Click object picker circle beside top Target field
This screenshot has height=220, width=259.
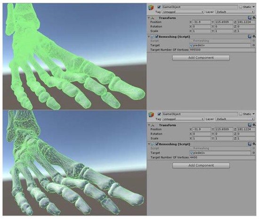tap(254, 45)
